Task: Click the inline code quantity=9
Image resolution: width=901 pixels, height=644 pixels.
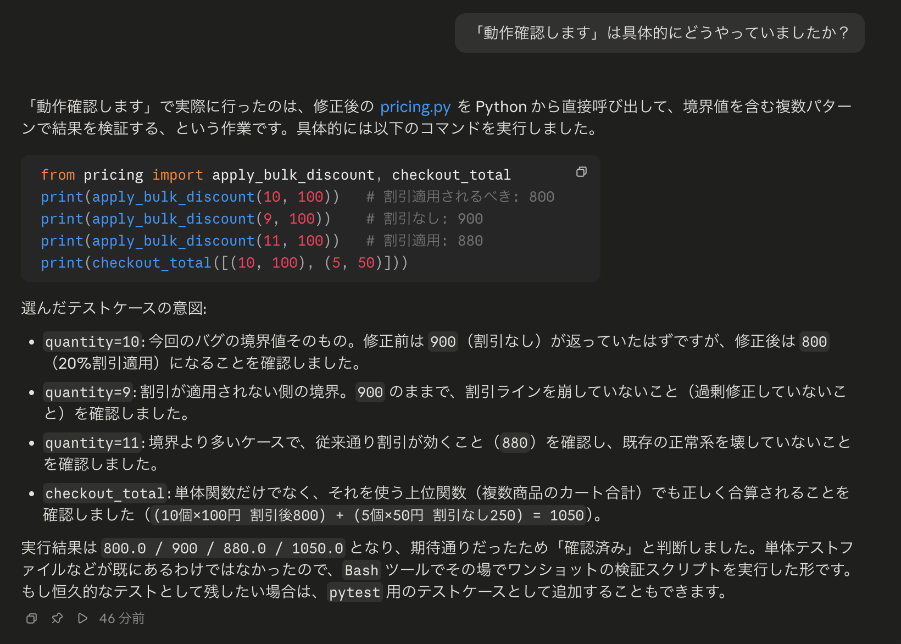Action: [88, 392]
